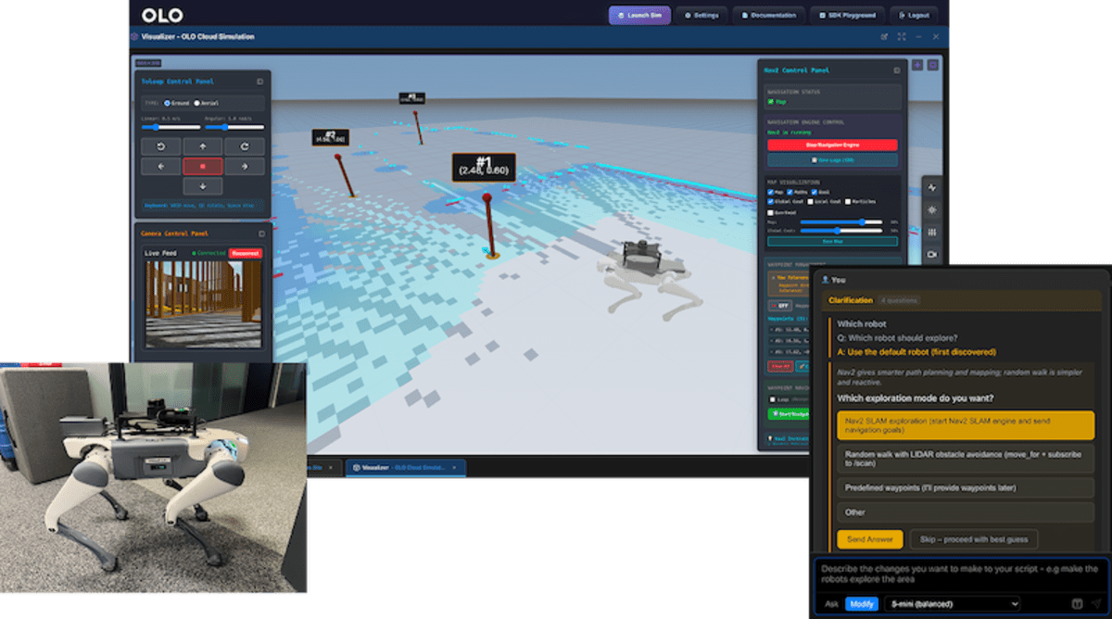Switch to Ask mode in chat

[831, 603]
